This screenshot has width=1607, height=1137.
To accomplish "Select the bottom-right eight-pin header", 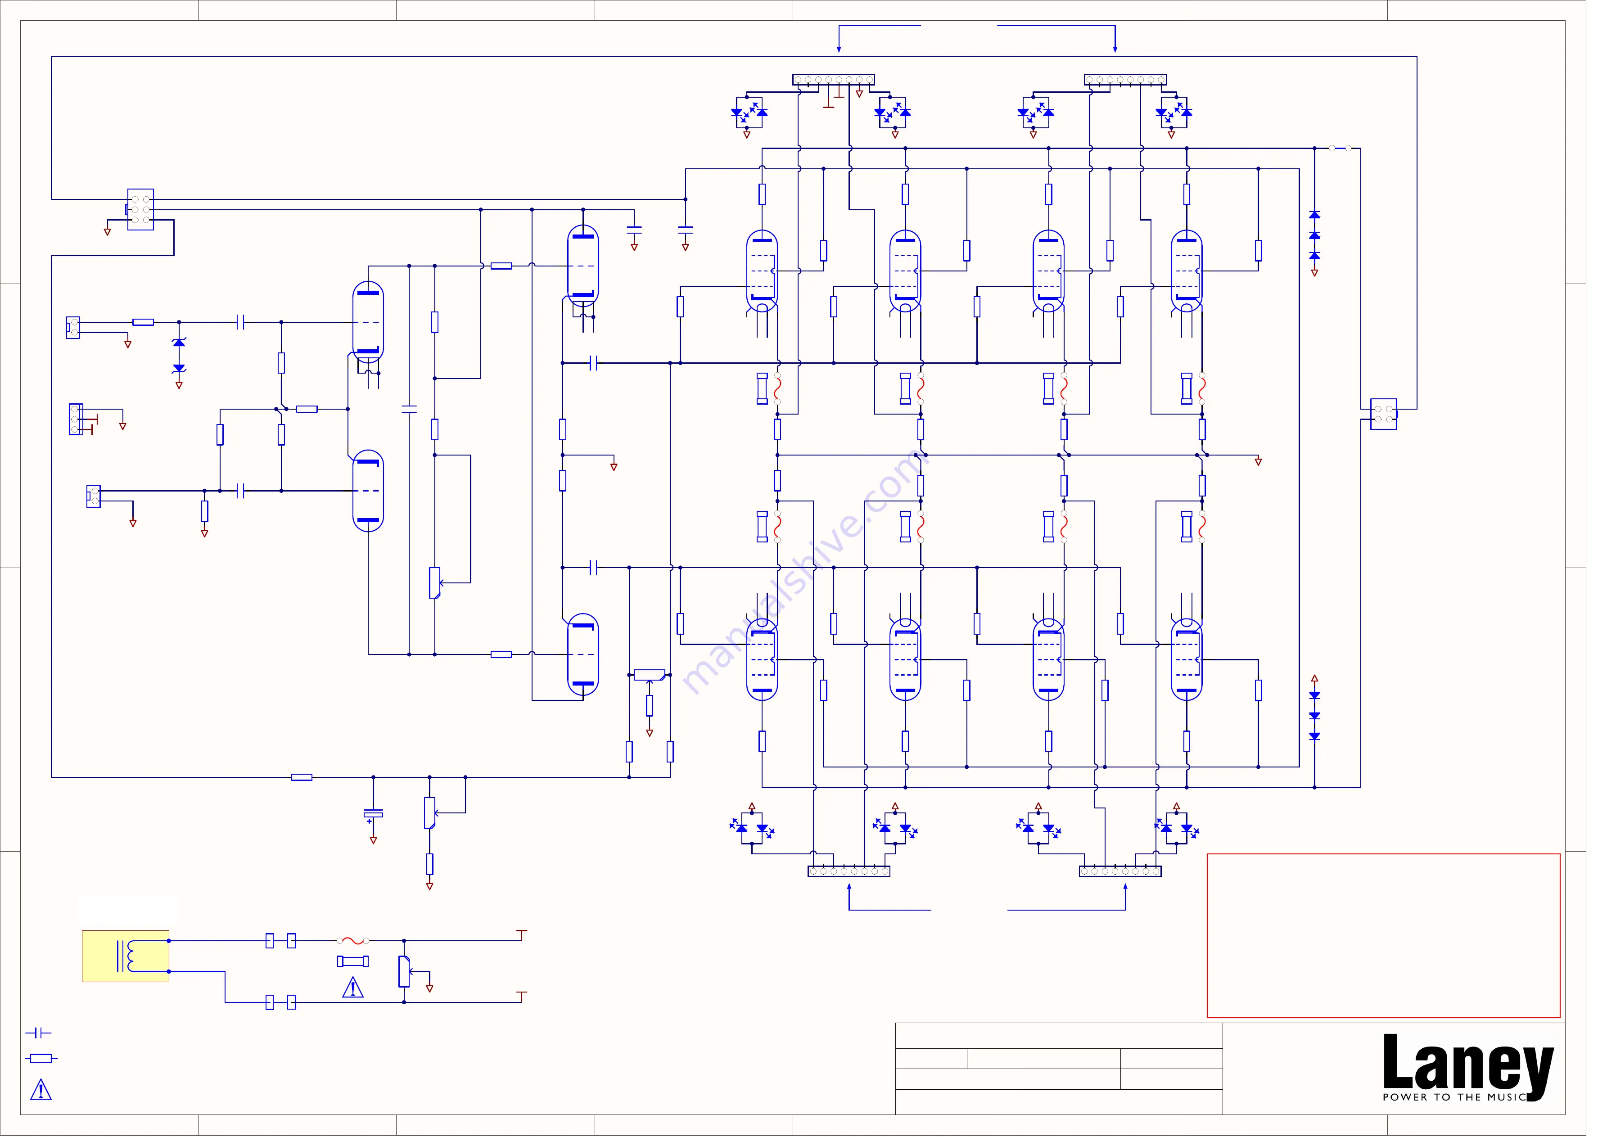I will pyautogui.click(x=1120, y=871).
